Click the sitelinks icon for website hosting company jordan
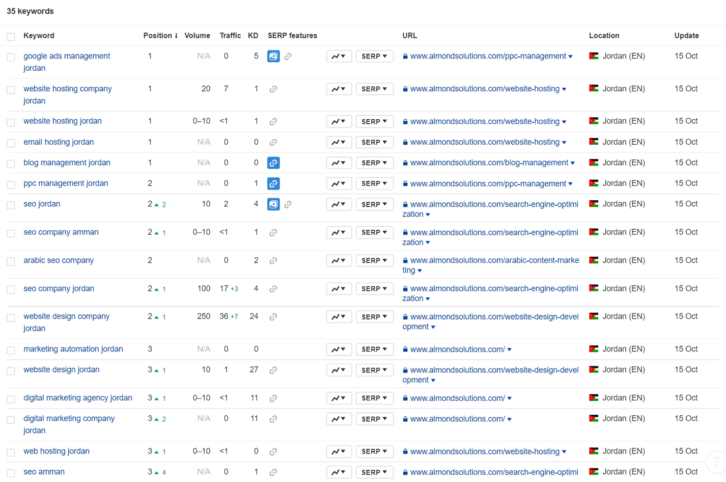This screenshot has height=482, width=726. 273,89
